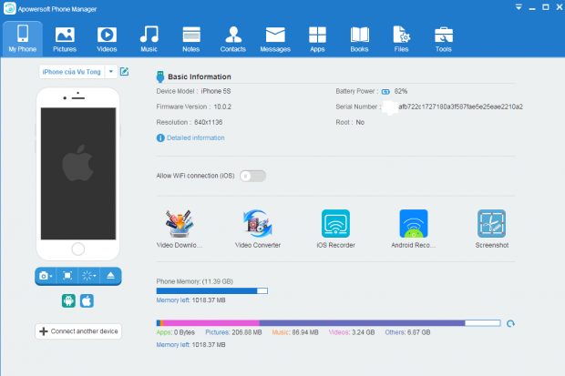Screen dimensions: 565x376
Task: Refresh the storage usage bar
Action: [x=510, y=323]
